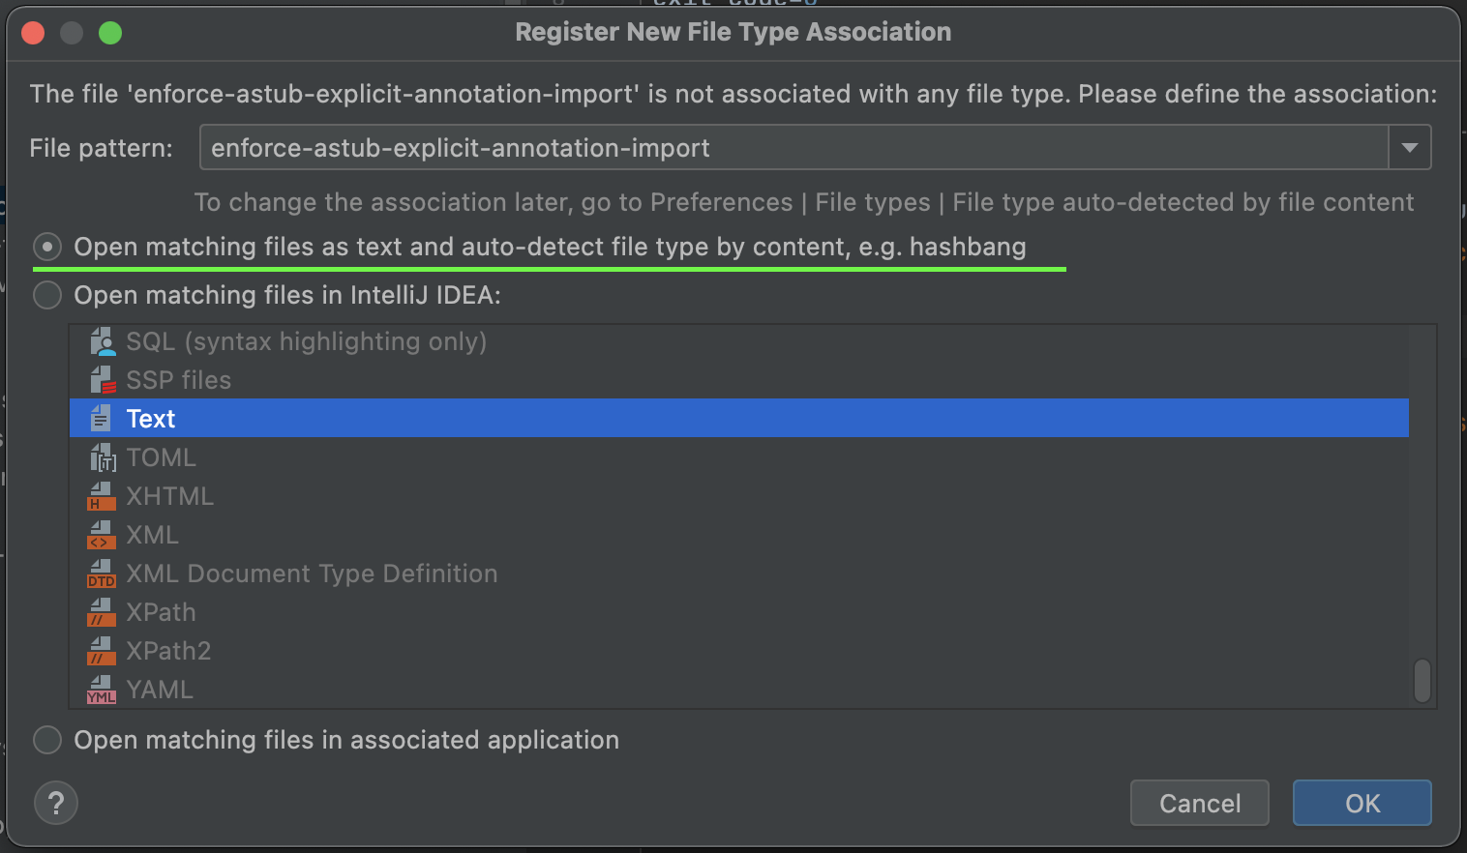This screenshot has width=1467, height=853.
Task: Select XPath2 from the file type list
Action: (x=167, y=650)
